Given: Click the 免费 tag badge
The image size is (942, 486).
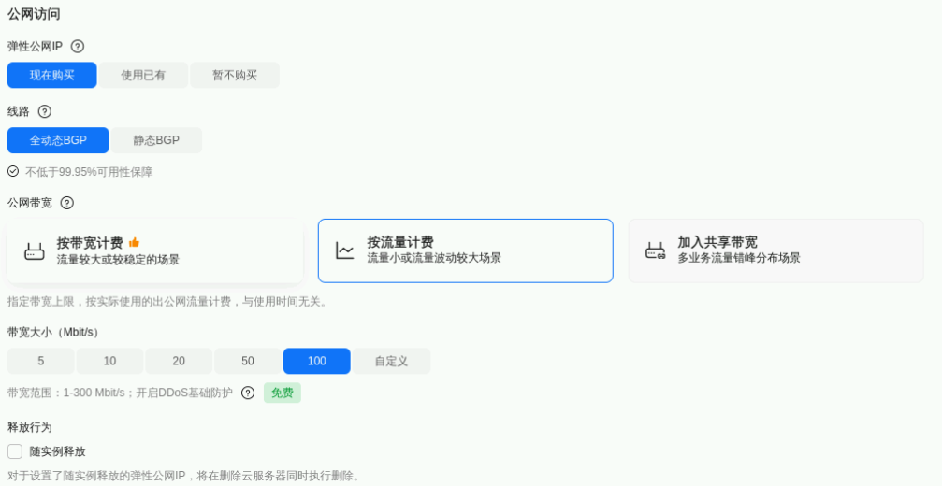Looking at the screenshot, I should (x=283, y=393).
